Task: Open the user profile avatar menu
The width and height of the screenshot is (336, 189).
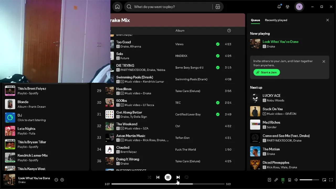Action: (x=299, y=7)
